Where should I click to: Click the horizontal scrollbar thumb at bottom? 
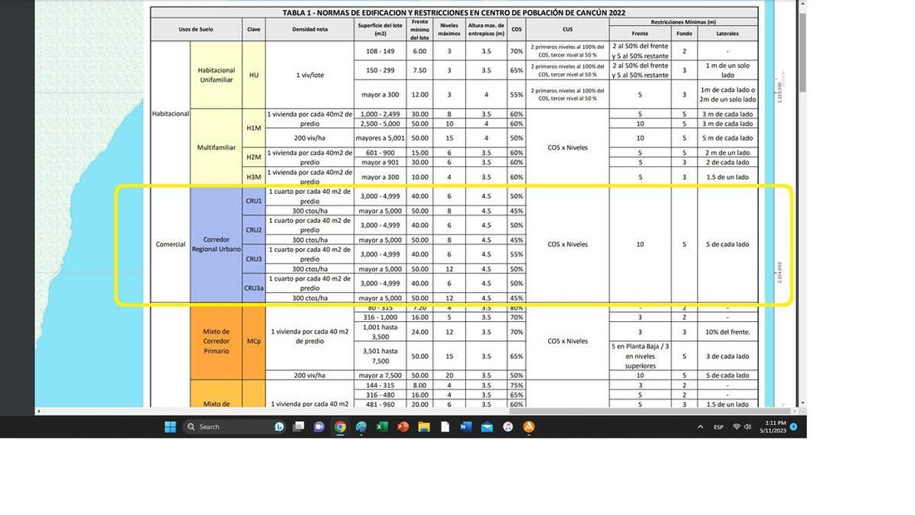point(650,411)
